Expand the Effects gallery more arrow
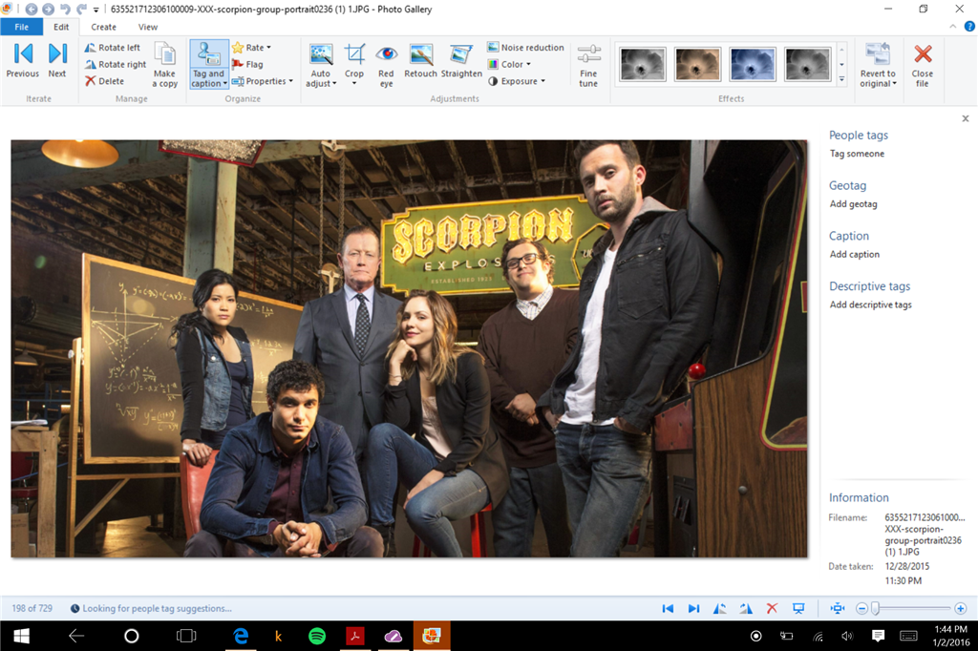 coord(841,79)
